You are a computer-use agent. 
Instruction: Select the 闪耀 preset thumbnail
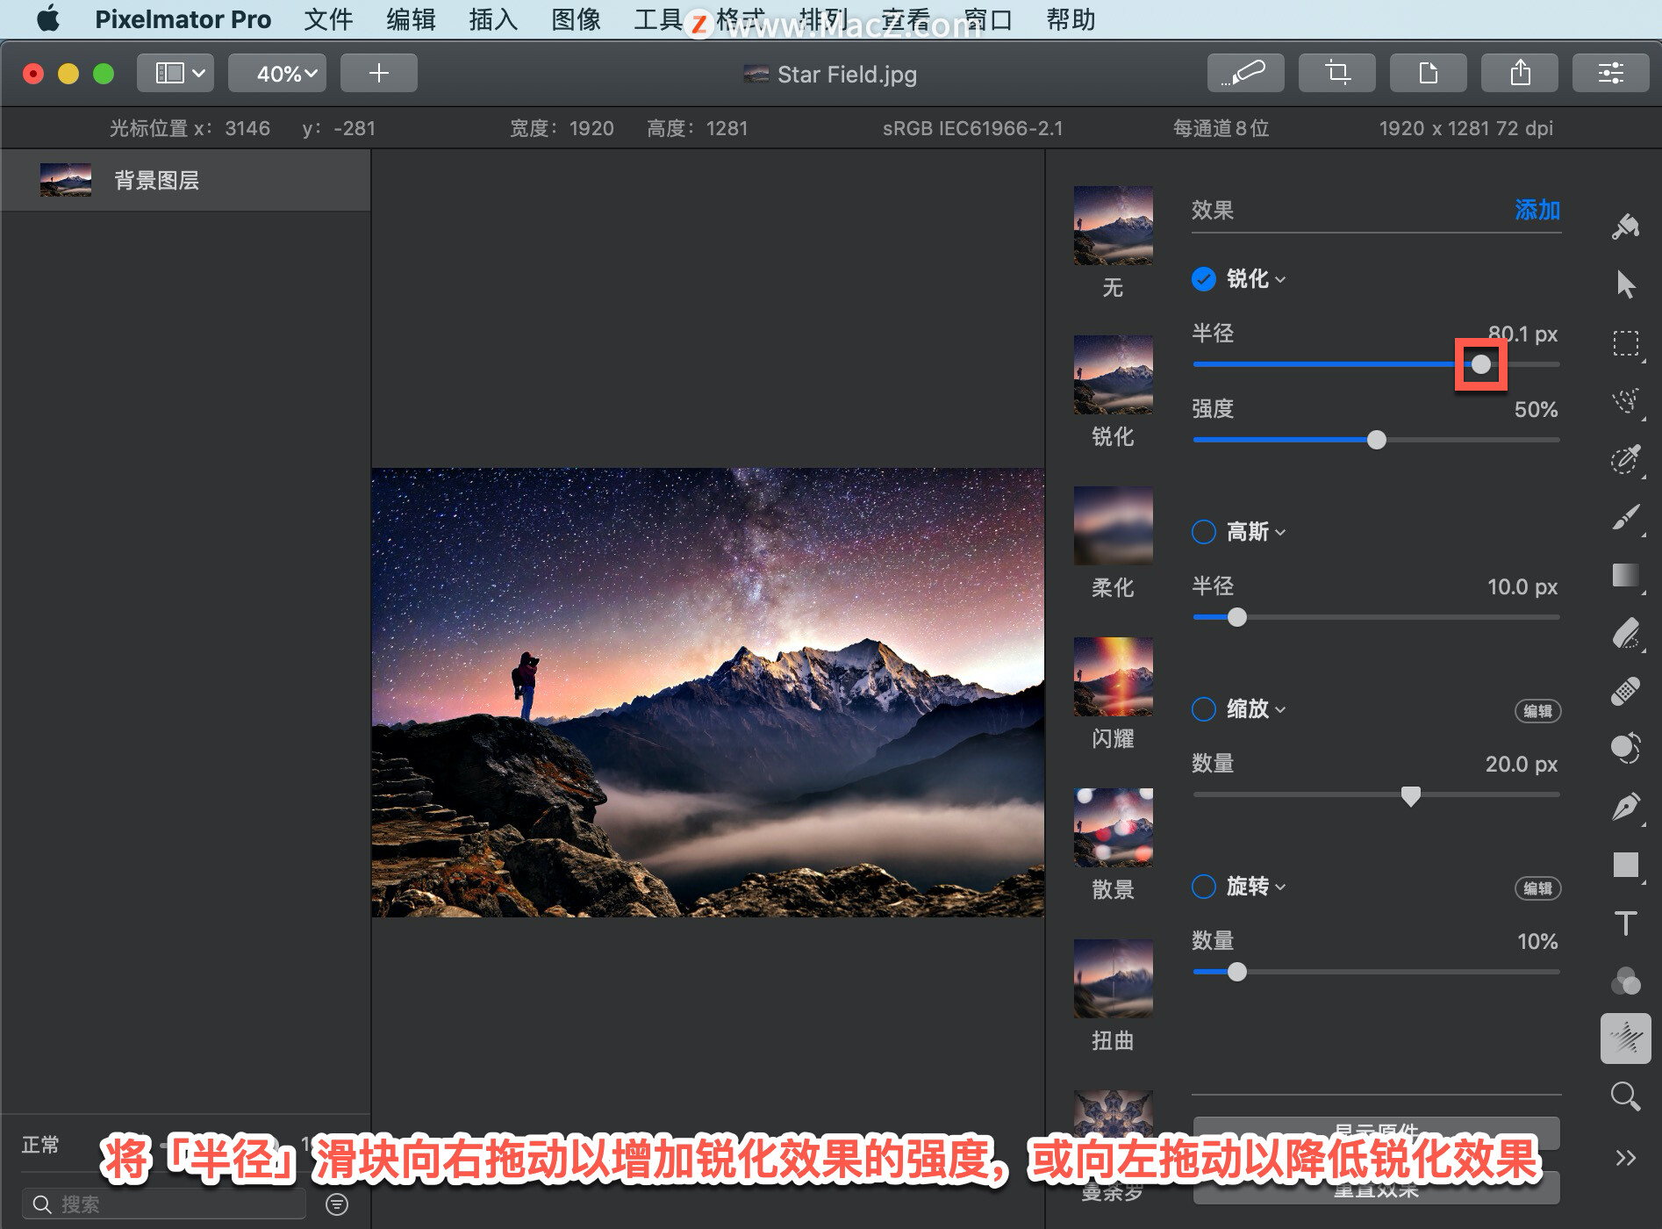[1113, 677]
